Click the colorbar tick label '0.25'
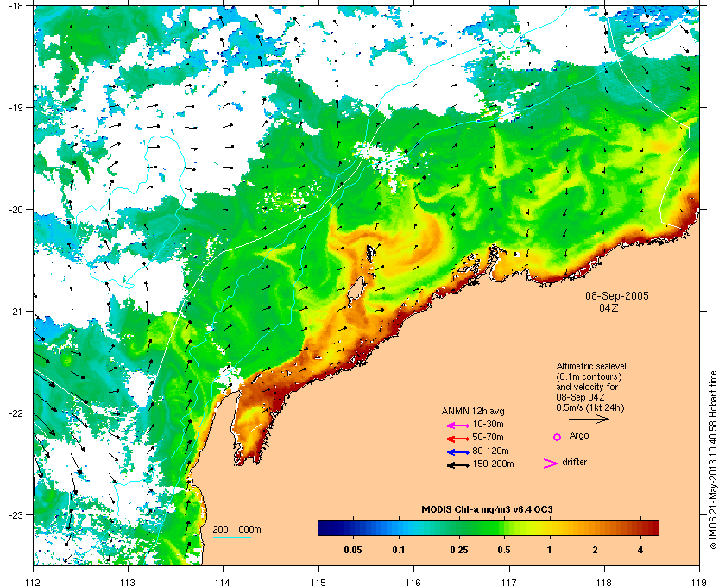The image size is (725, 587). click(458, 550)
